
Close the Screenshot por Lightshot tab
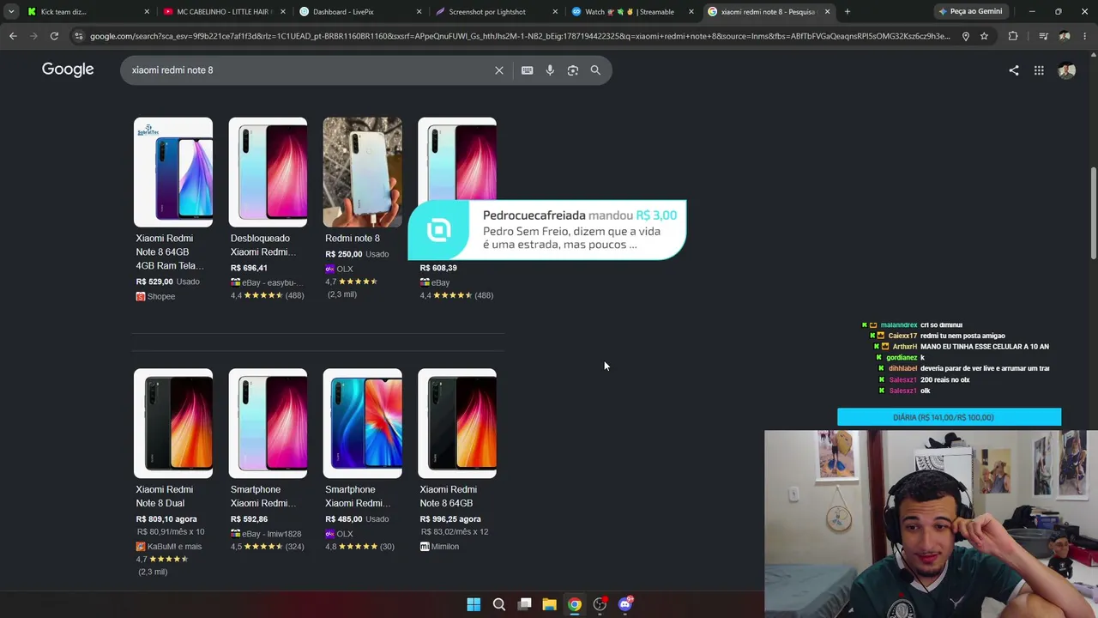[555, 12]
